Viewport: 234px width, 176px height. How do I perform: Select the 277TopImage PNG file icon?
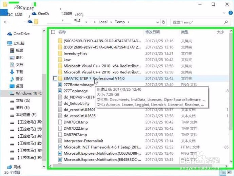pos(60,91)
